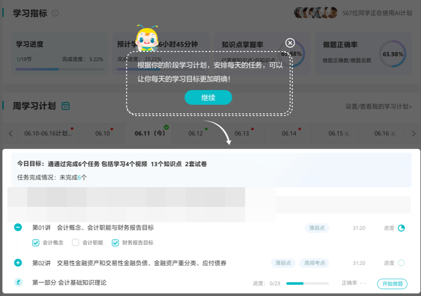421x296 pixels.
Task: Uncheck the 会计概念 checkbox
Action: coord(35,243)
